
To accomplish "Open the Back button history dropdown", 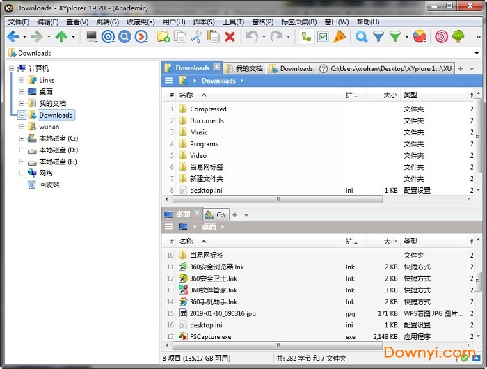I will [x=24, y=37].
